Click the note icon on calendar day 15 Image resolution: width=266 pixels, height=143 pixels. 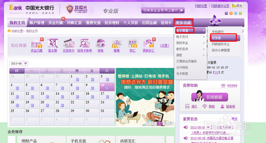77,97
